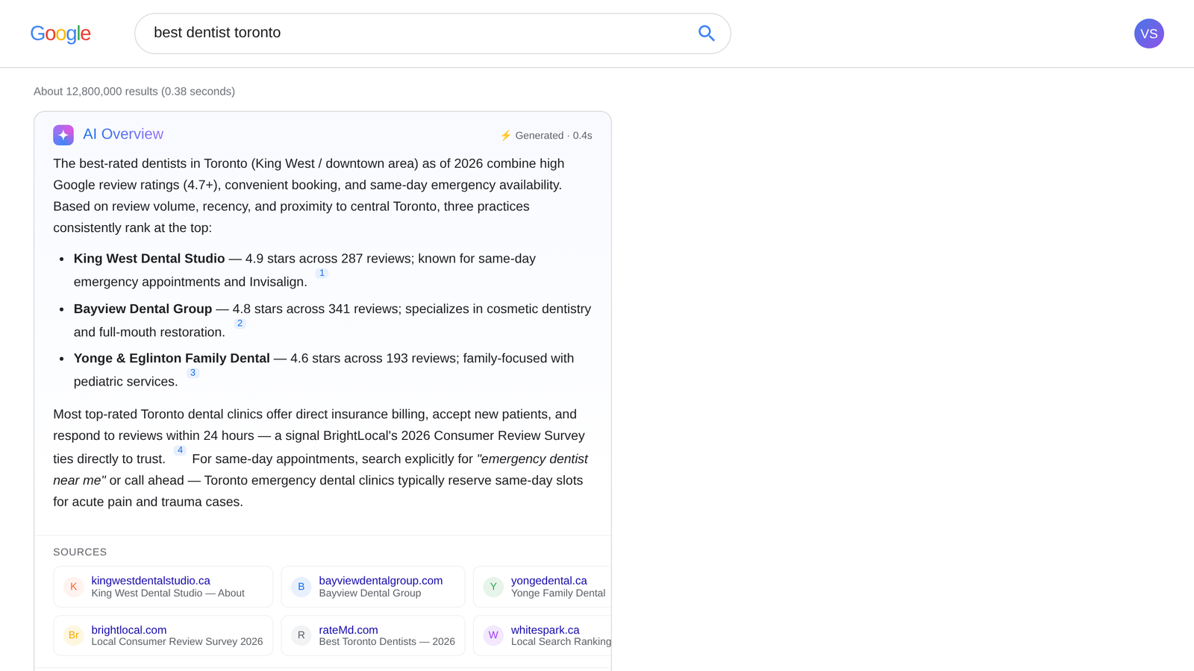The height and width of the screenshot is (671, 1194).
Task: Click the W favicon for whitespark.ca
Action: [x=493, y=635]
